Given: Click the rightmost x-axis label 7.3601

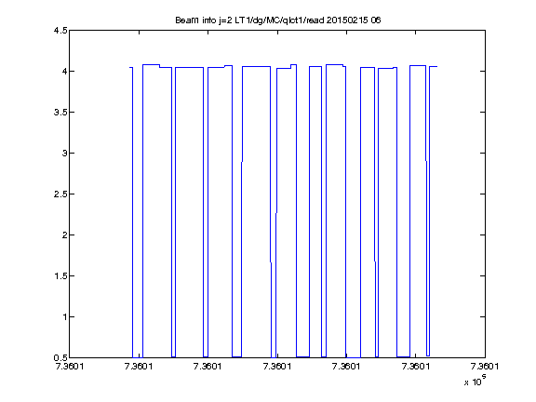Looking at the screenshot, I should pyautogui.click(x=485, y=367).
